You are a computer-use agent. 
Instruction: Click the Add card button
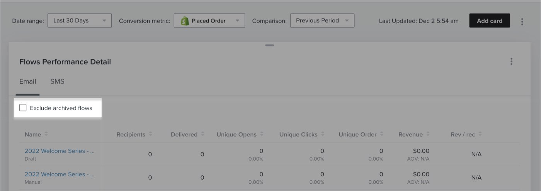click(x=489, y=21)
